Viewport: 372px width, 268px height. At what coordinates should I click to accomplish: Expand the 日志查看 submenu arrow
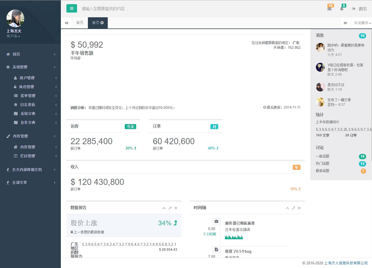pyautogui.click(x=56, y=105)
